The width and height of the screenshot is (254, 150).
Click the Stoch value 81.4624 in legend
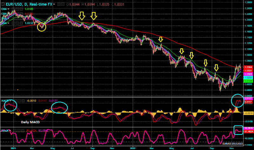click(x=31, y=131)
